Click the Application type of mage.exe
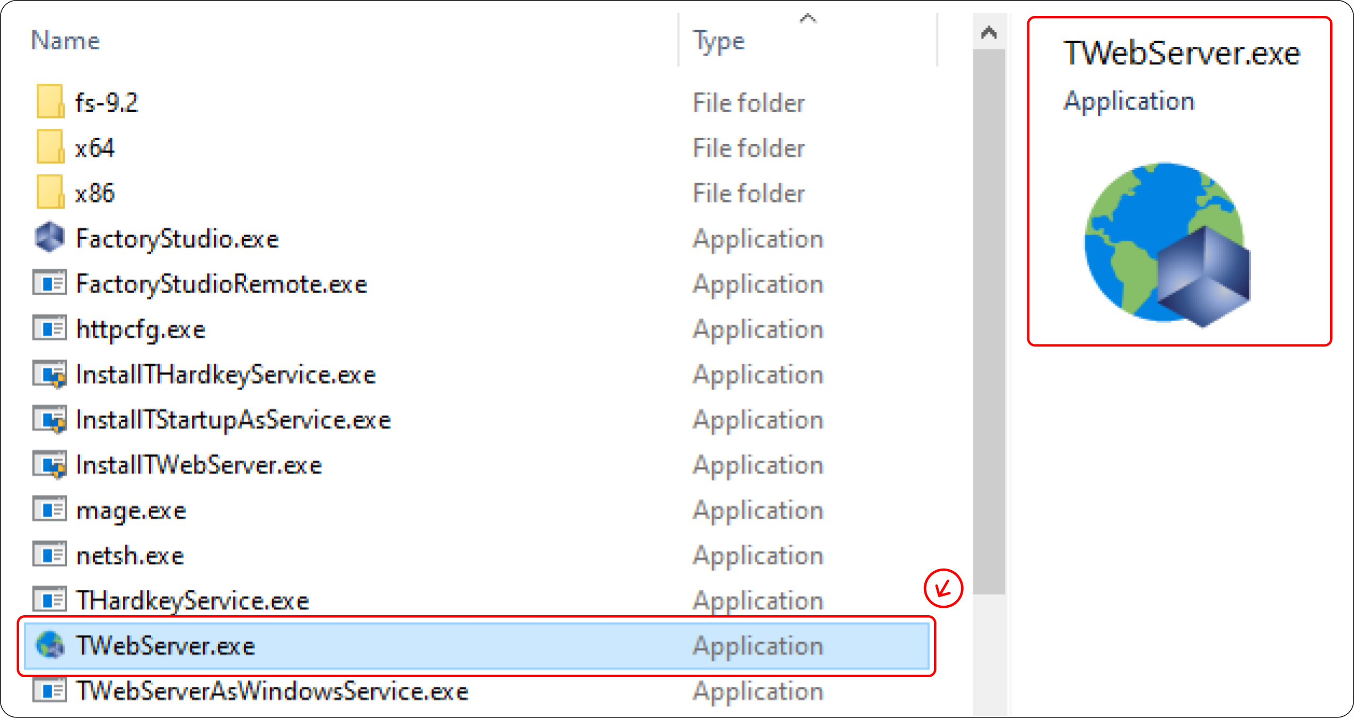 point(758,511)
